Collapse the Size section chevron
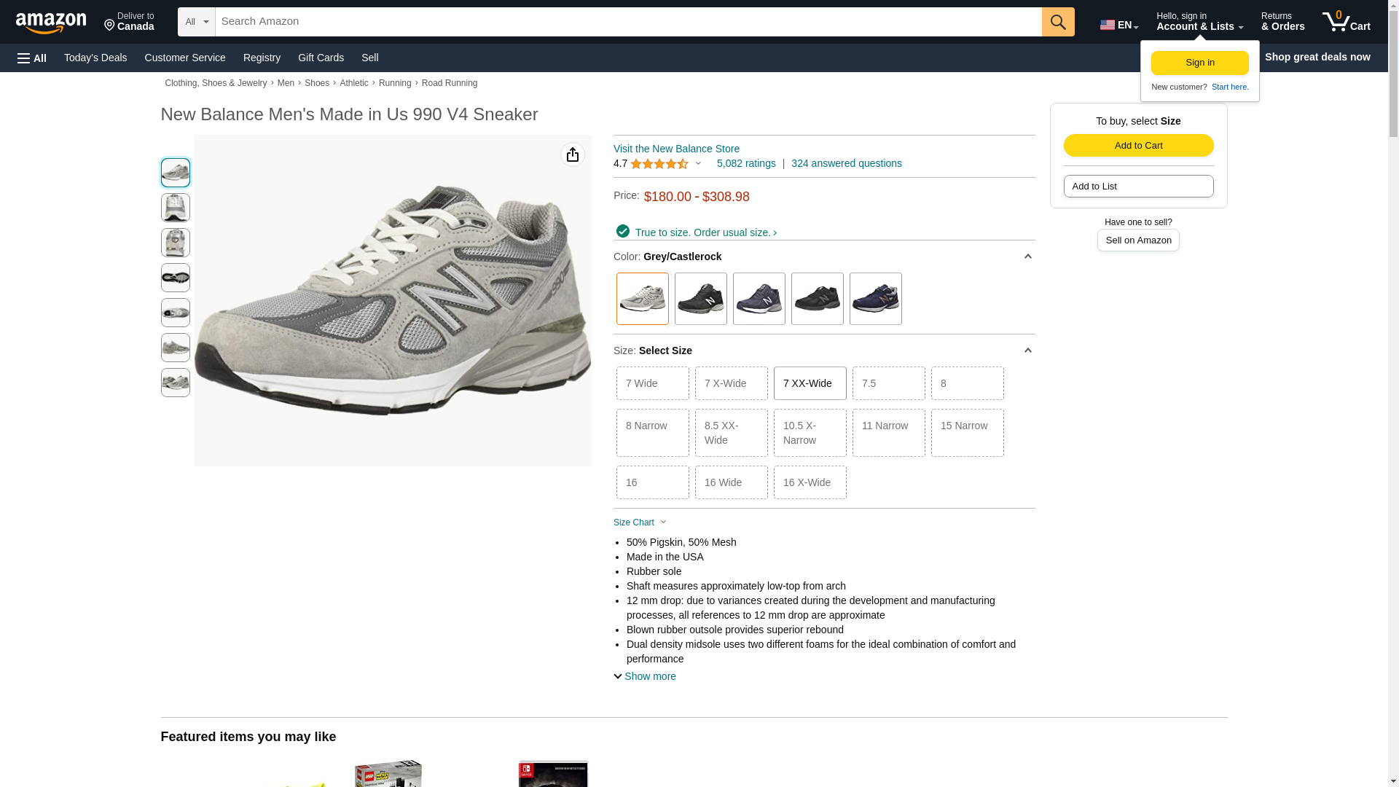The width and height of the screenshot is (1399, 787). pyautogui.click(x=1027, y=351)
